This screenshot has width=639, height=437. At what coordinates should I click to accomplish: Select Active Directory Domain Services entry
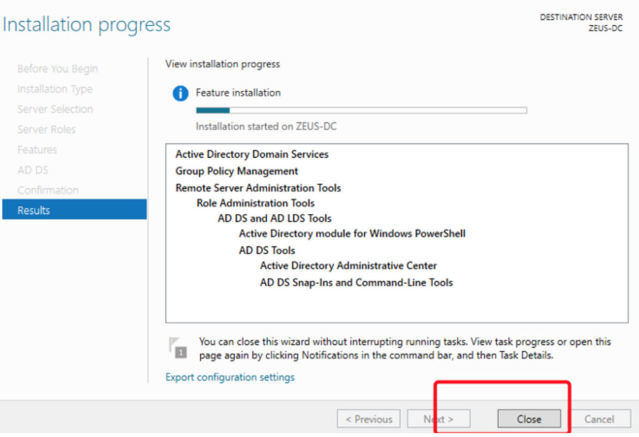click(251, 154)
